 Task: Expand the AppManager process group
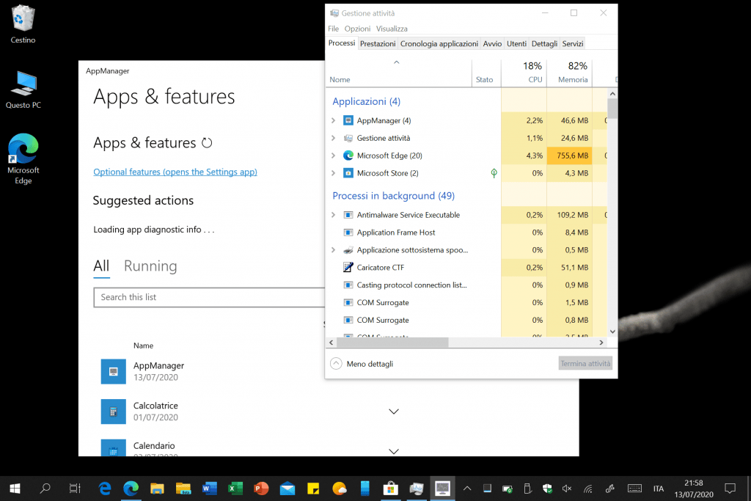pos(333,120)
